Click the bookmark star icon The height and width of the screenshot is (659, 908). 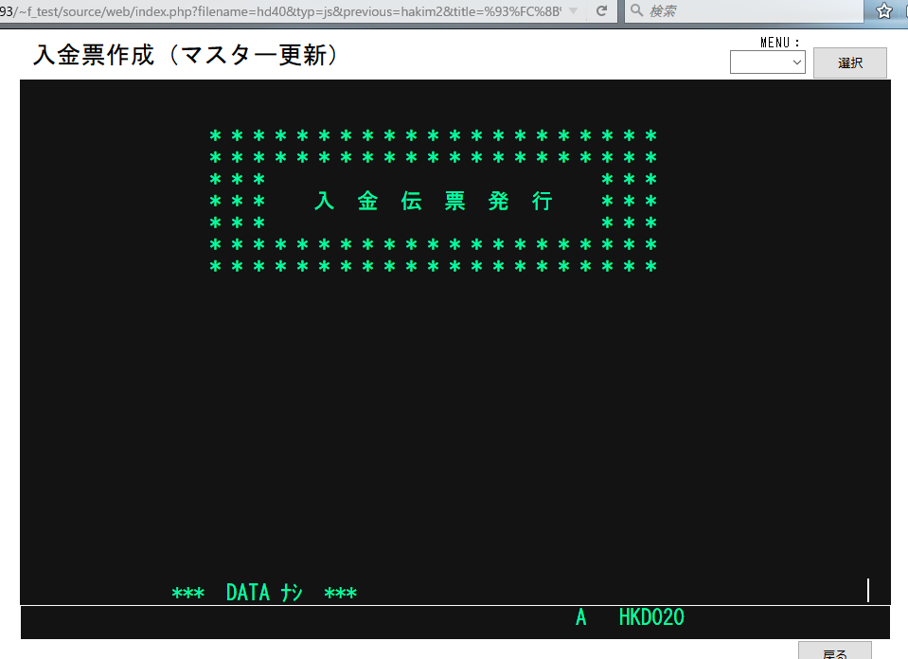(x=884, y=10)
